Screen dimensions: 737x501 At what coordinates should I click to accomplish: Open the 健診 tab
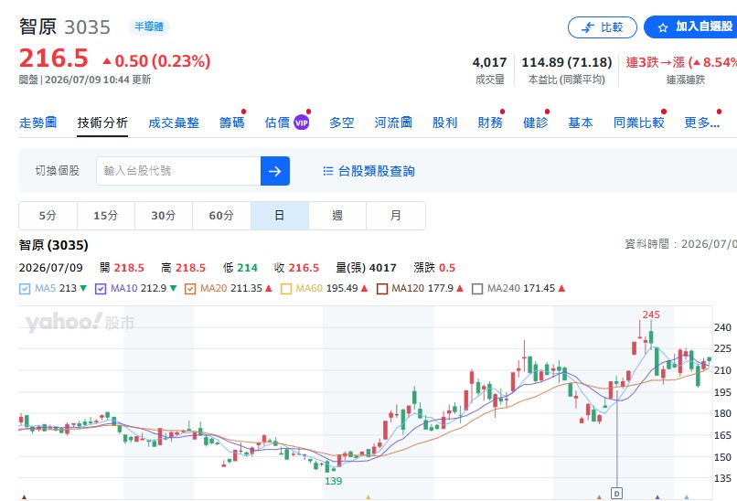[535, 123]
